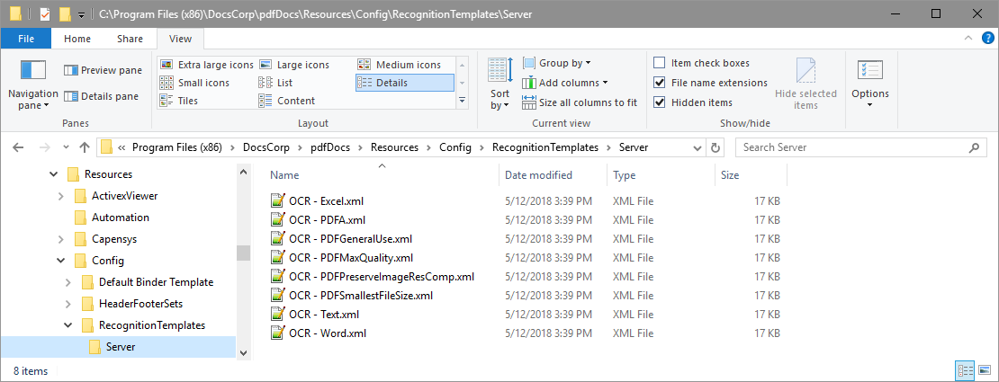Click the Properties quick access icon
999x382 pixels.
pyautogui.click(x=45, y=14)
